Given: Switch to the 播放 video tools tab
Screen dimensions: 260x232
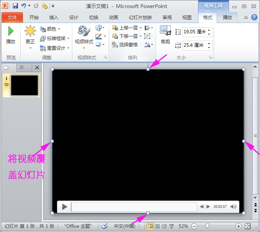Looking at the screenshot, I should (x=227, y=18).
